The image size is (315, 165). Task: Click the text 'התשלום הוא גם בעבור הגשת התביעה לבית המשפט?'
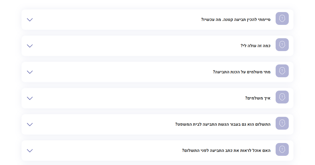(x=223, y=124)
